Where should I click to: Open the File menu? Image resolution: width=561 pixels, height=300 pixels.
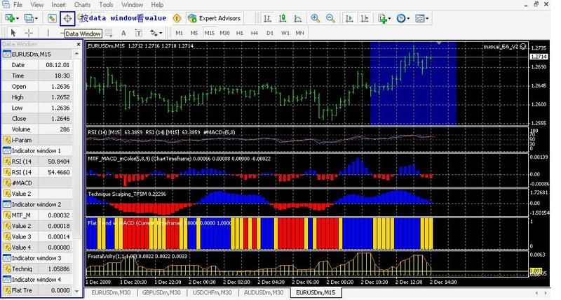coord(18,5)
